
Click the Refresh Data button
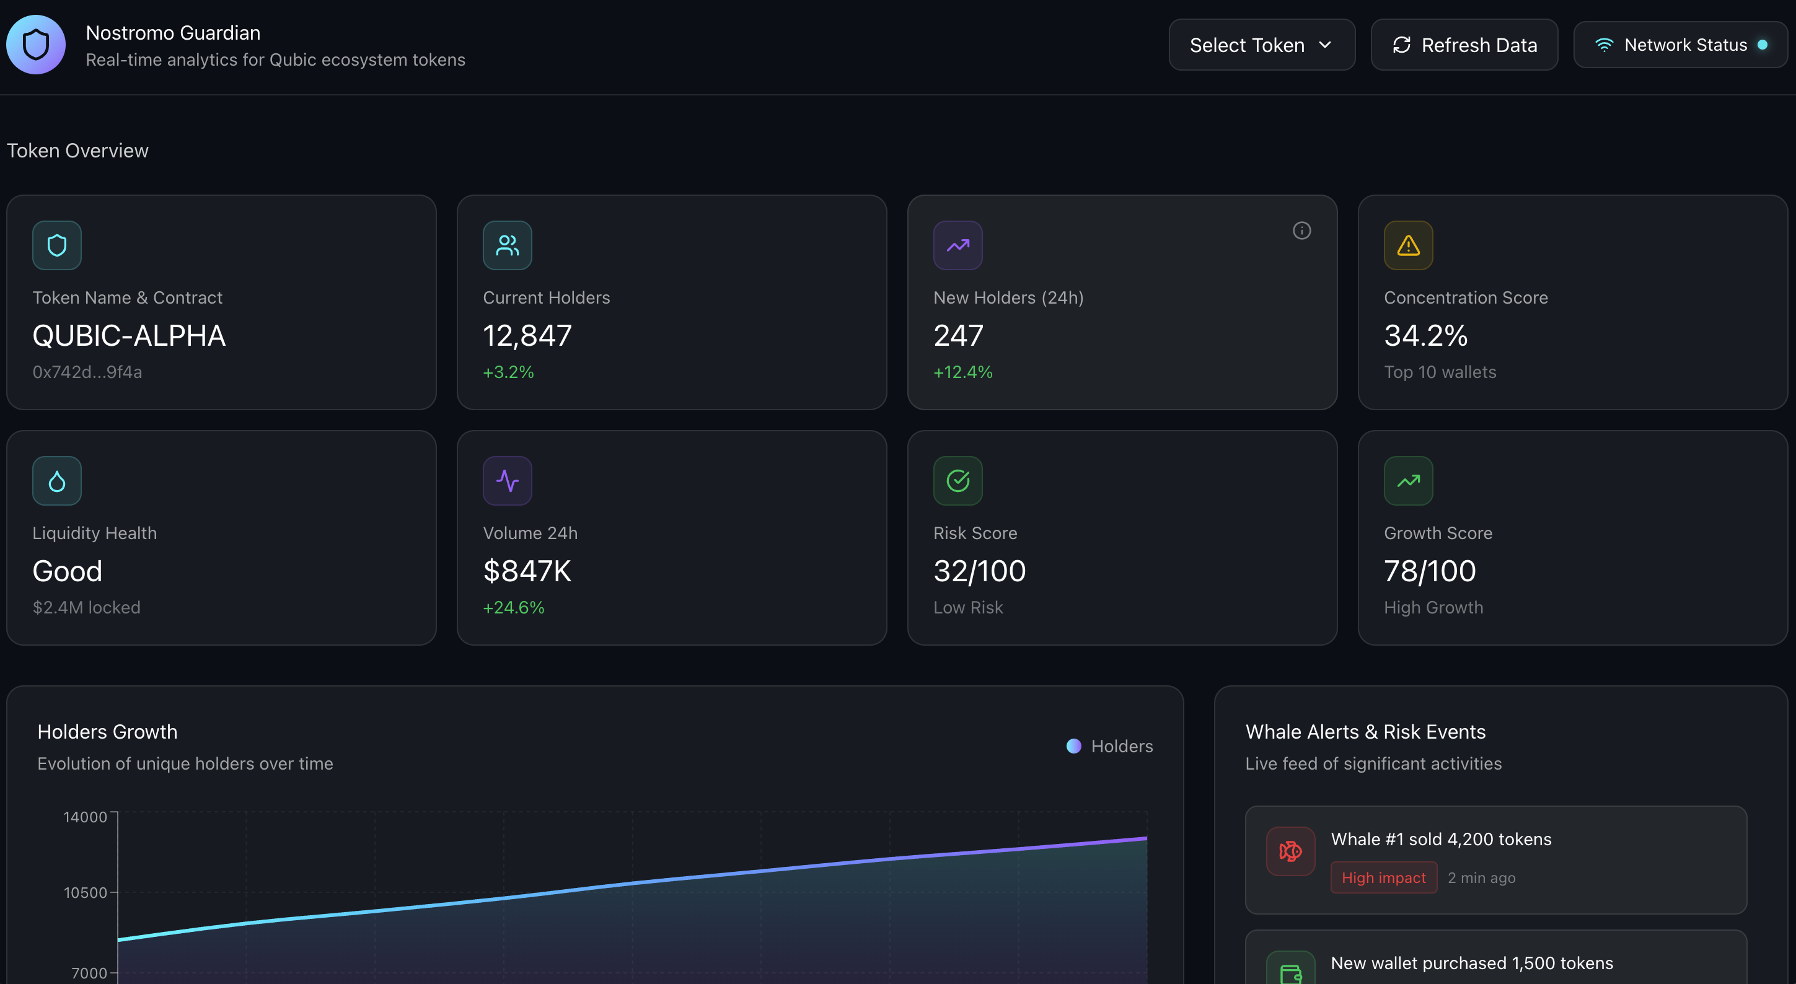[x=1464, y=45]
